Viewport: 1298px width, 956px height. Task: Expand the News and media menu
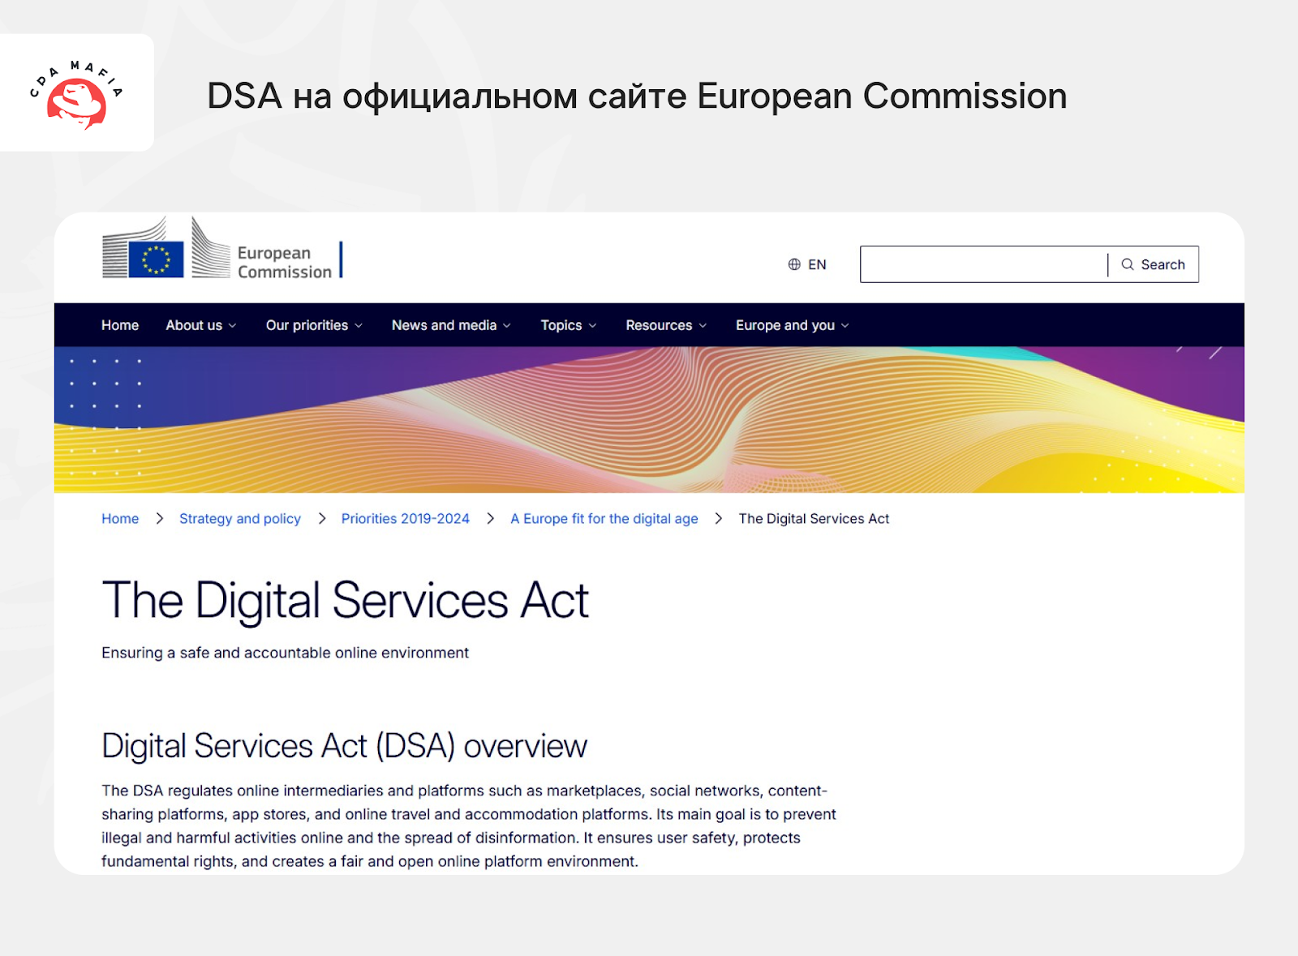click(451, 325)
